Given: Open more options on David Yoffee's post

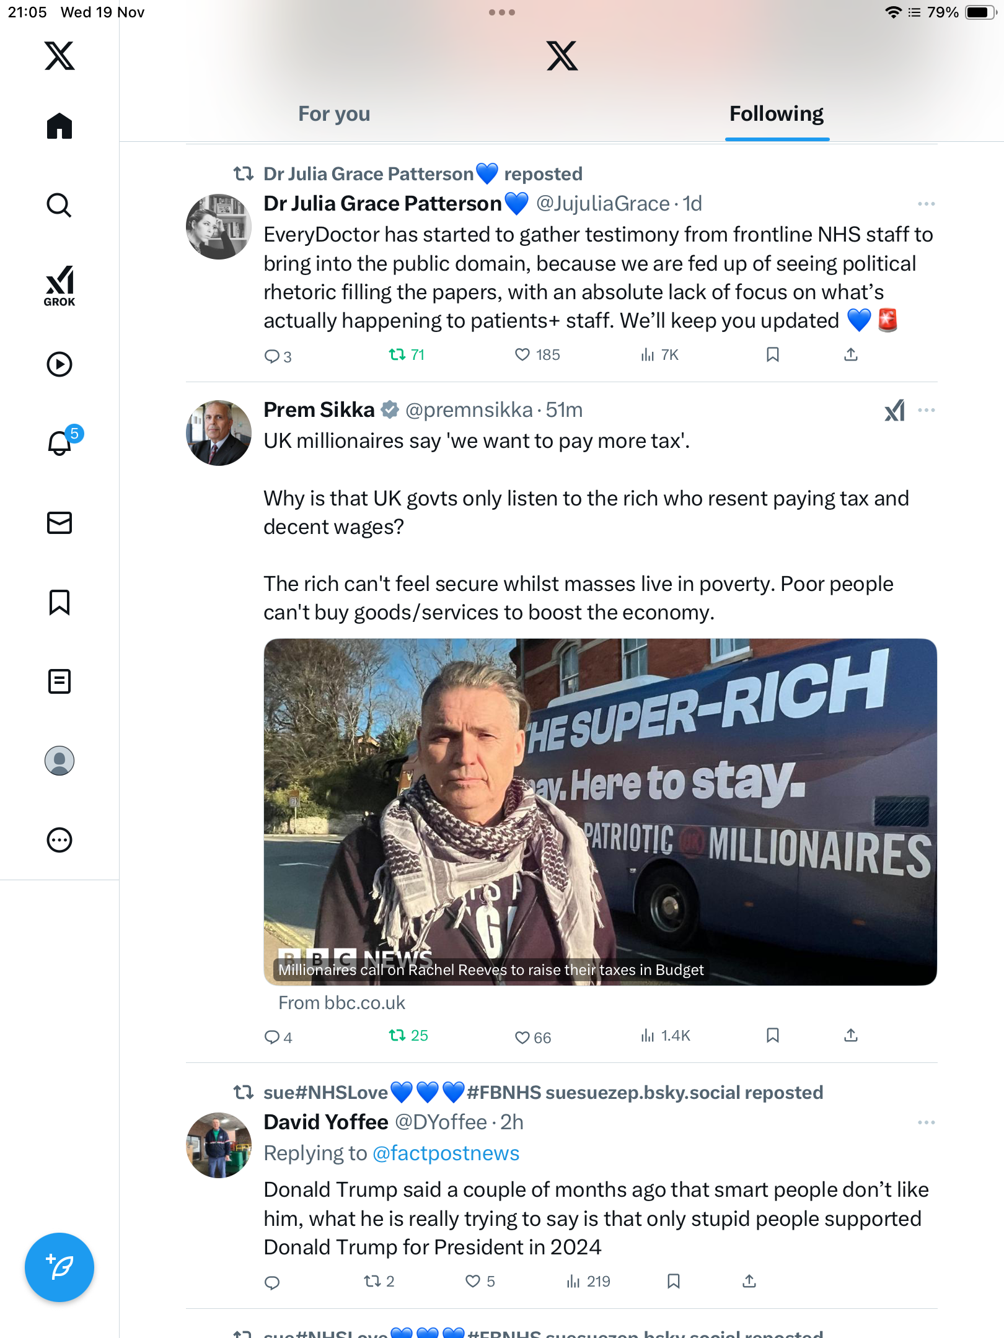Looking at the screenshot, I should (x=927, y=1122).
